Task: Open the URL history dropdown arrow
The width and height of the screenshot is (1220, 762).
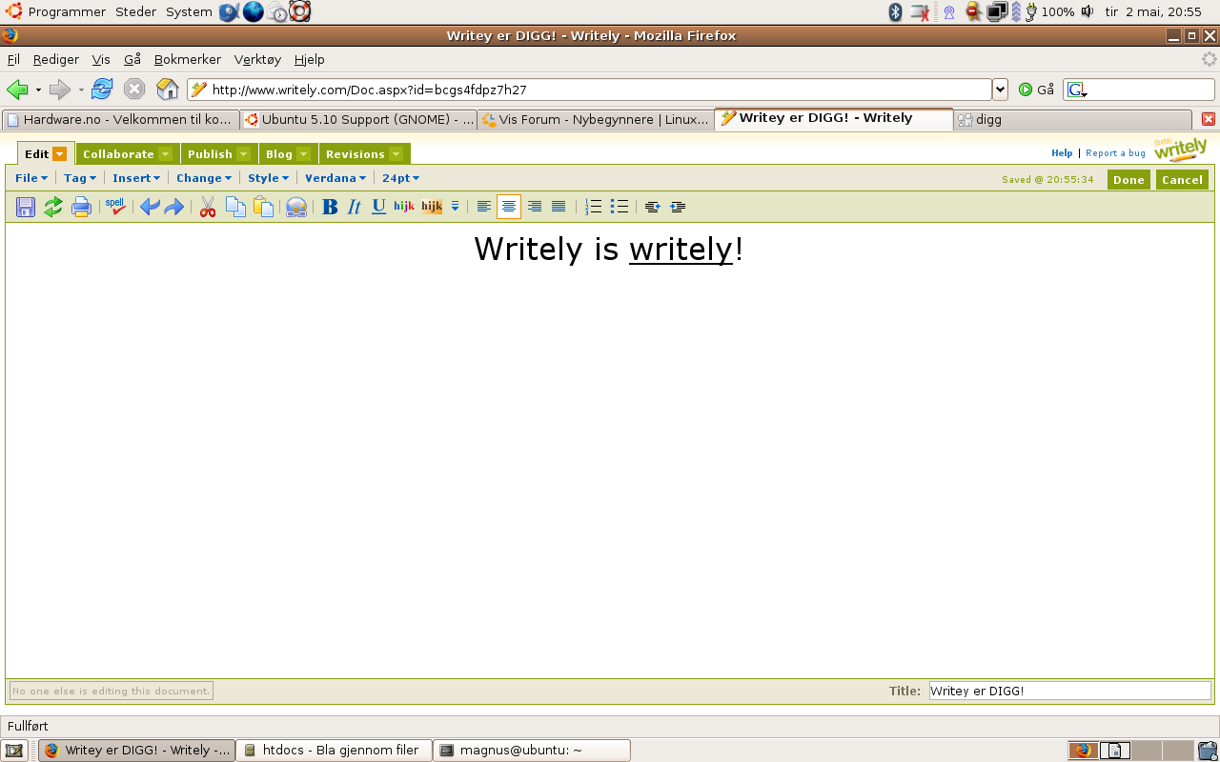Action: 1000,90
